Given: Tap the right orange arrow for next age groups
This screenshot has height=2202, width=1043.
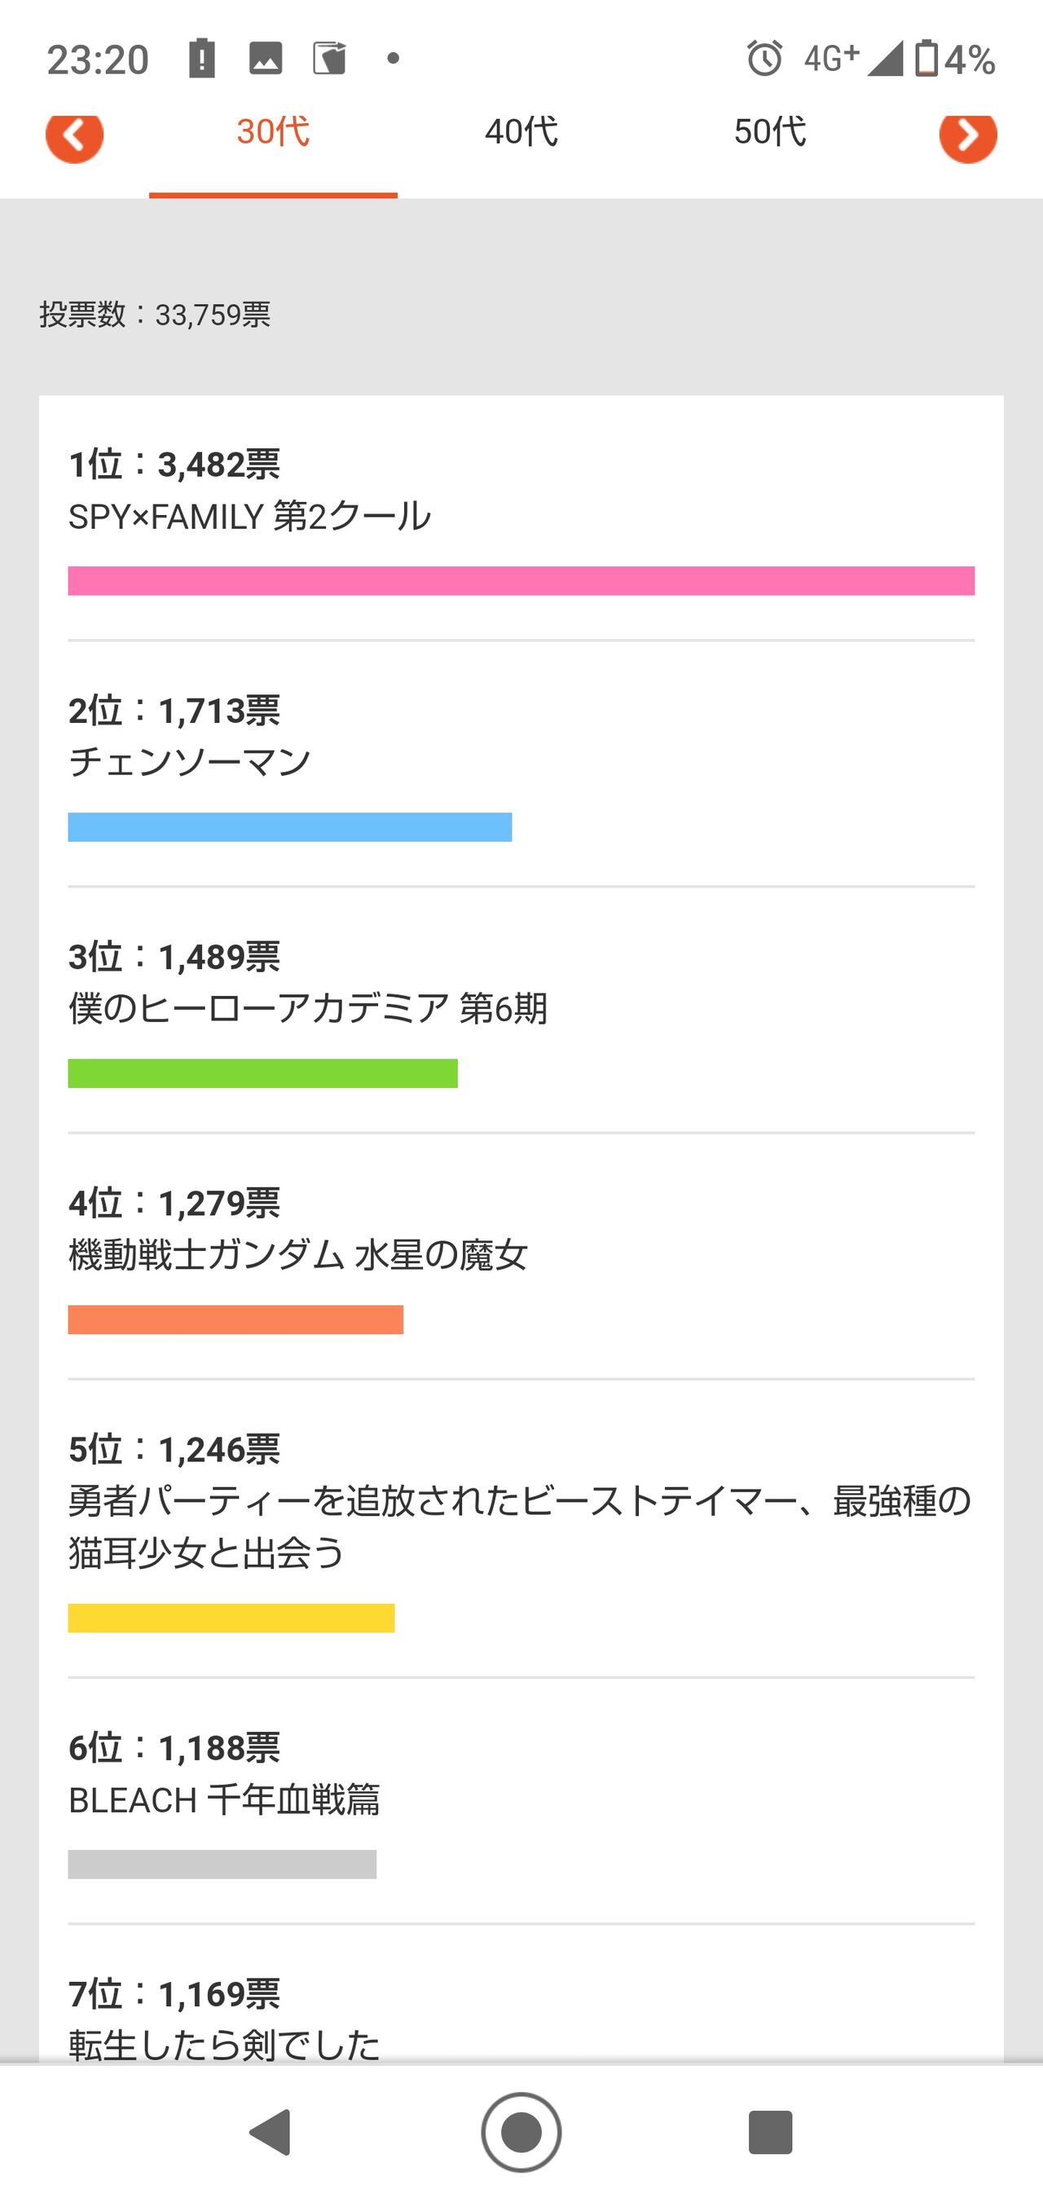Looking at the screenshot, I should coord(968,137).
